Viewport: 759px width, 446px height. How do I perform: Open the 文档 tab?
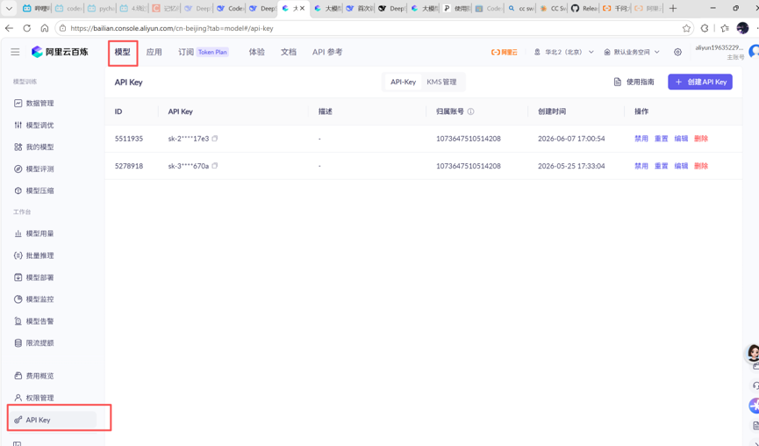pyautogui.click(x=289, y=52)
